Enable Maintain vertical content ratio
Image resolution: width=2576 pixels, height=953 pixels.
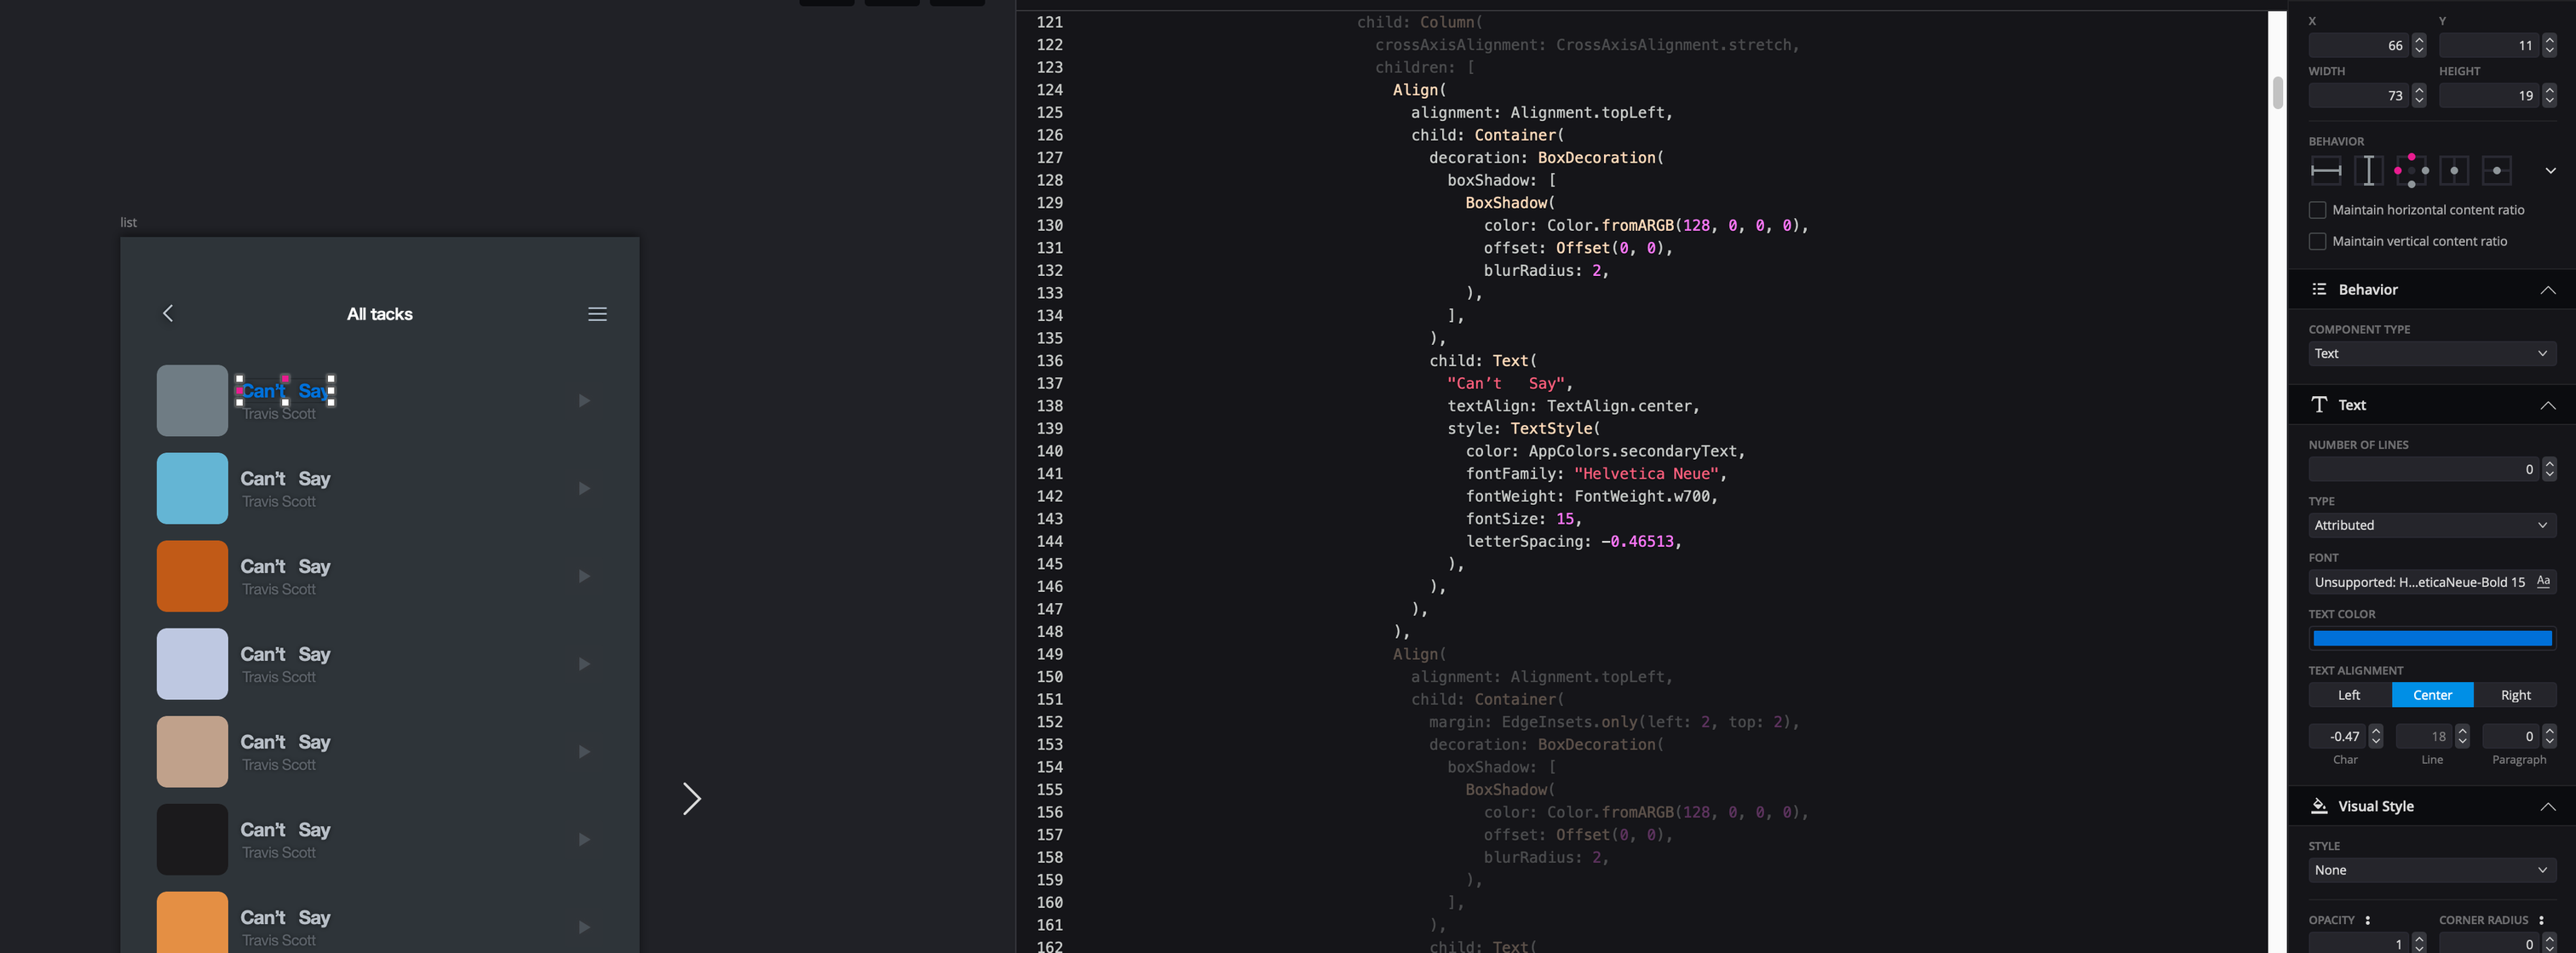(2316, 241)
